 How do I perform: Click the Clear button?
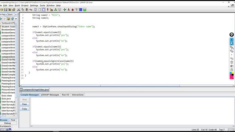(25, 104)
